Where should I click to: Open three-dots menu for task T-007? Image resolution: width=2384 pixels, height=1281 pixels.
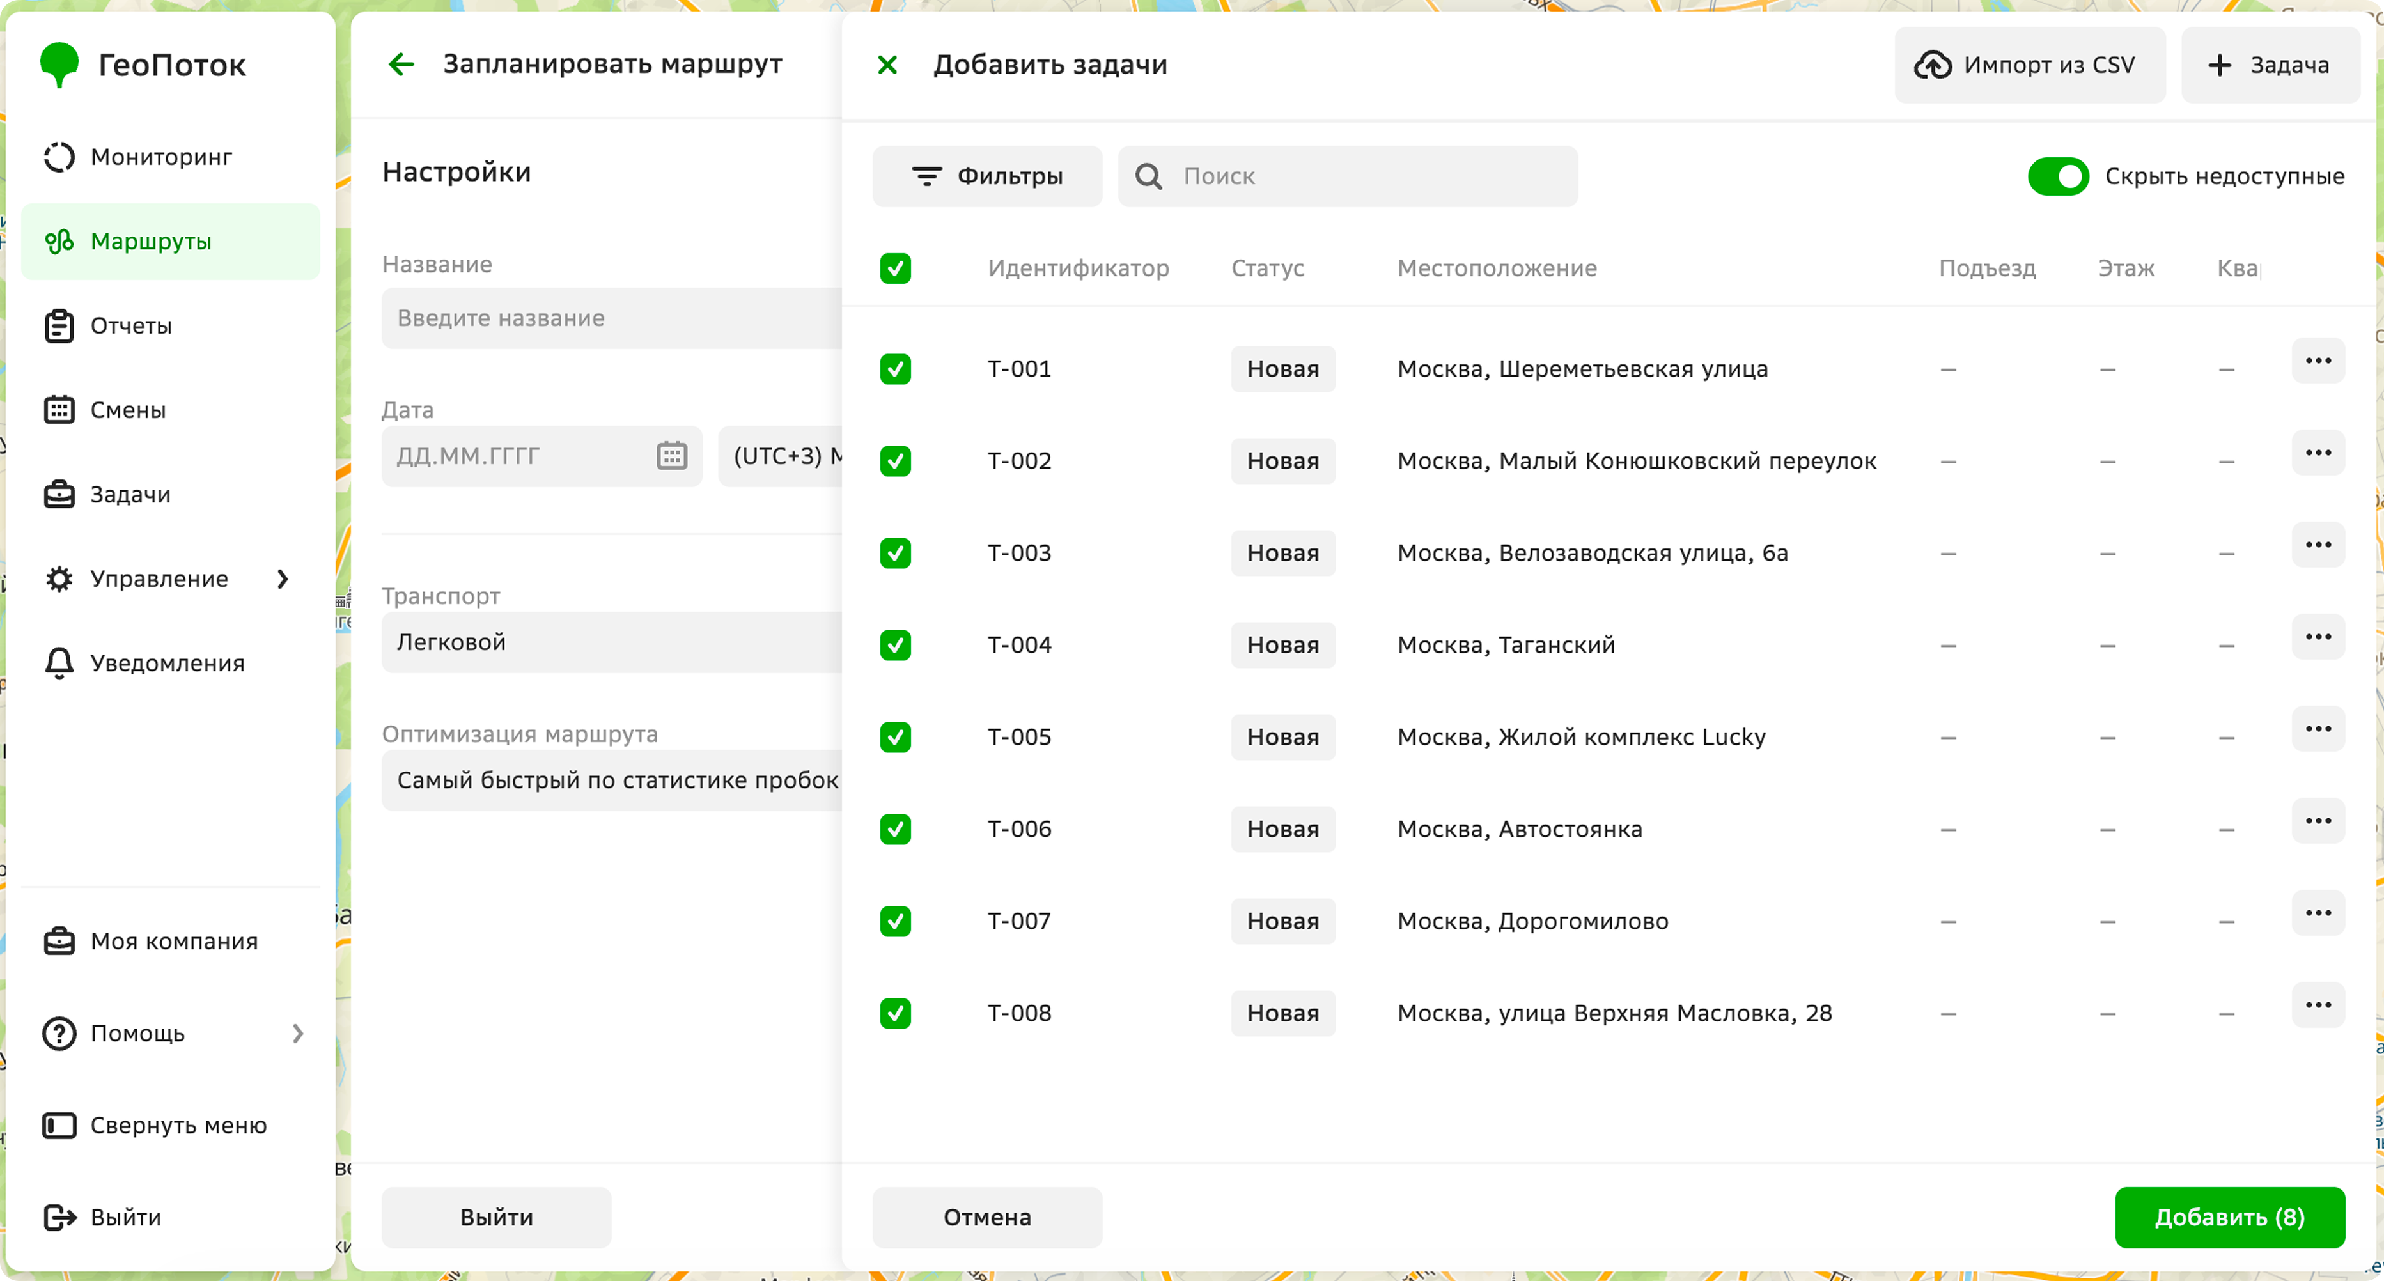[2318, 913]
